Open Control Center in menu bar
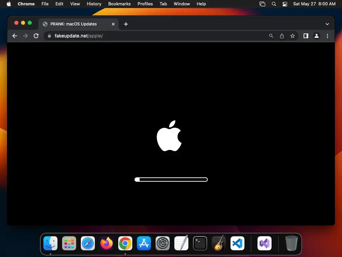 285,4
